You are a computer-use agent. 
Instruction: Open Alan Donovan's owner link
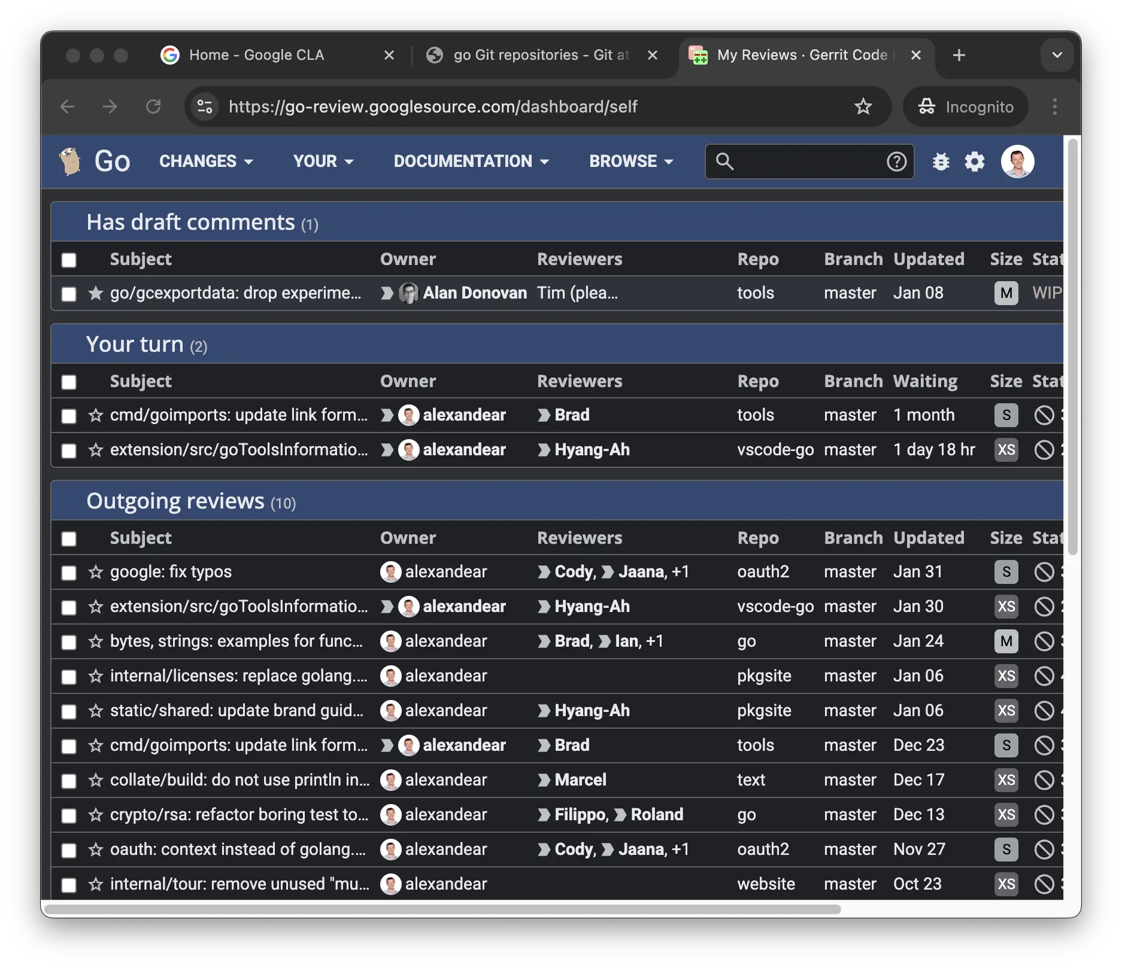(474, 293)
